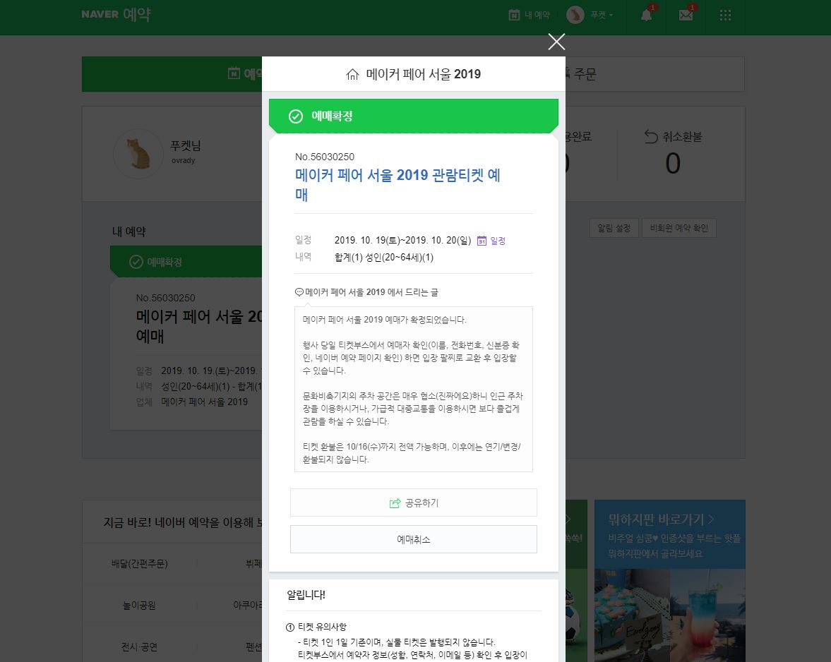
Task: Click 내 예약 in the top header
Action: (x=530, y=15)
